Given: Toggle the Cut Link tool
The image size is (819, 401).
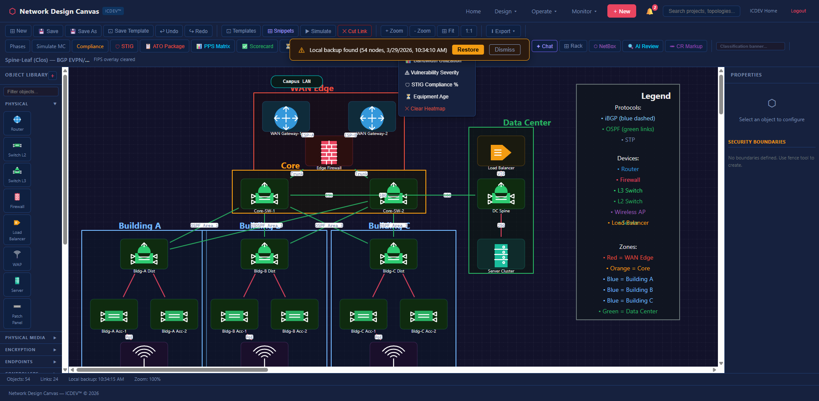Looking at the screenshot, I should pos(354,31).
